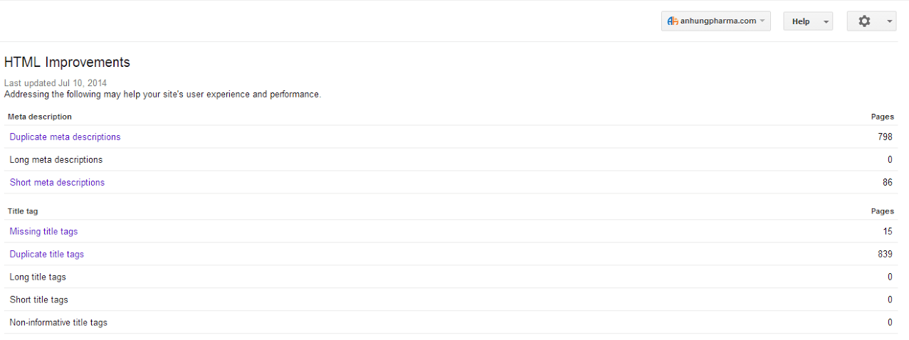Screen dimensions: 909x340
Task: Click the Long meta descriptions row
Action: (x=451, y=160)
